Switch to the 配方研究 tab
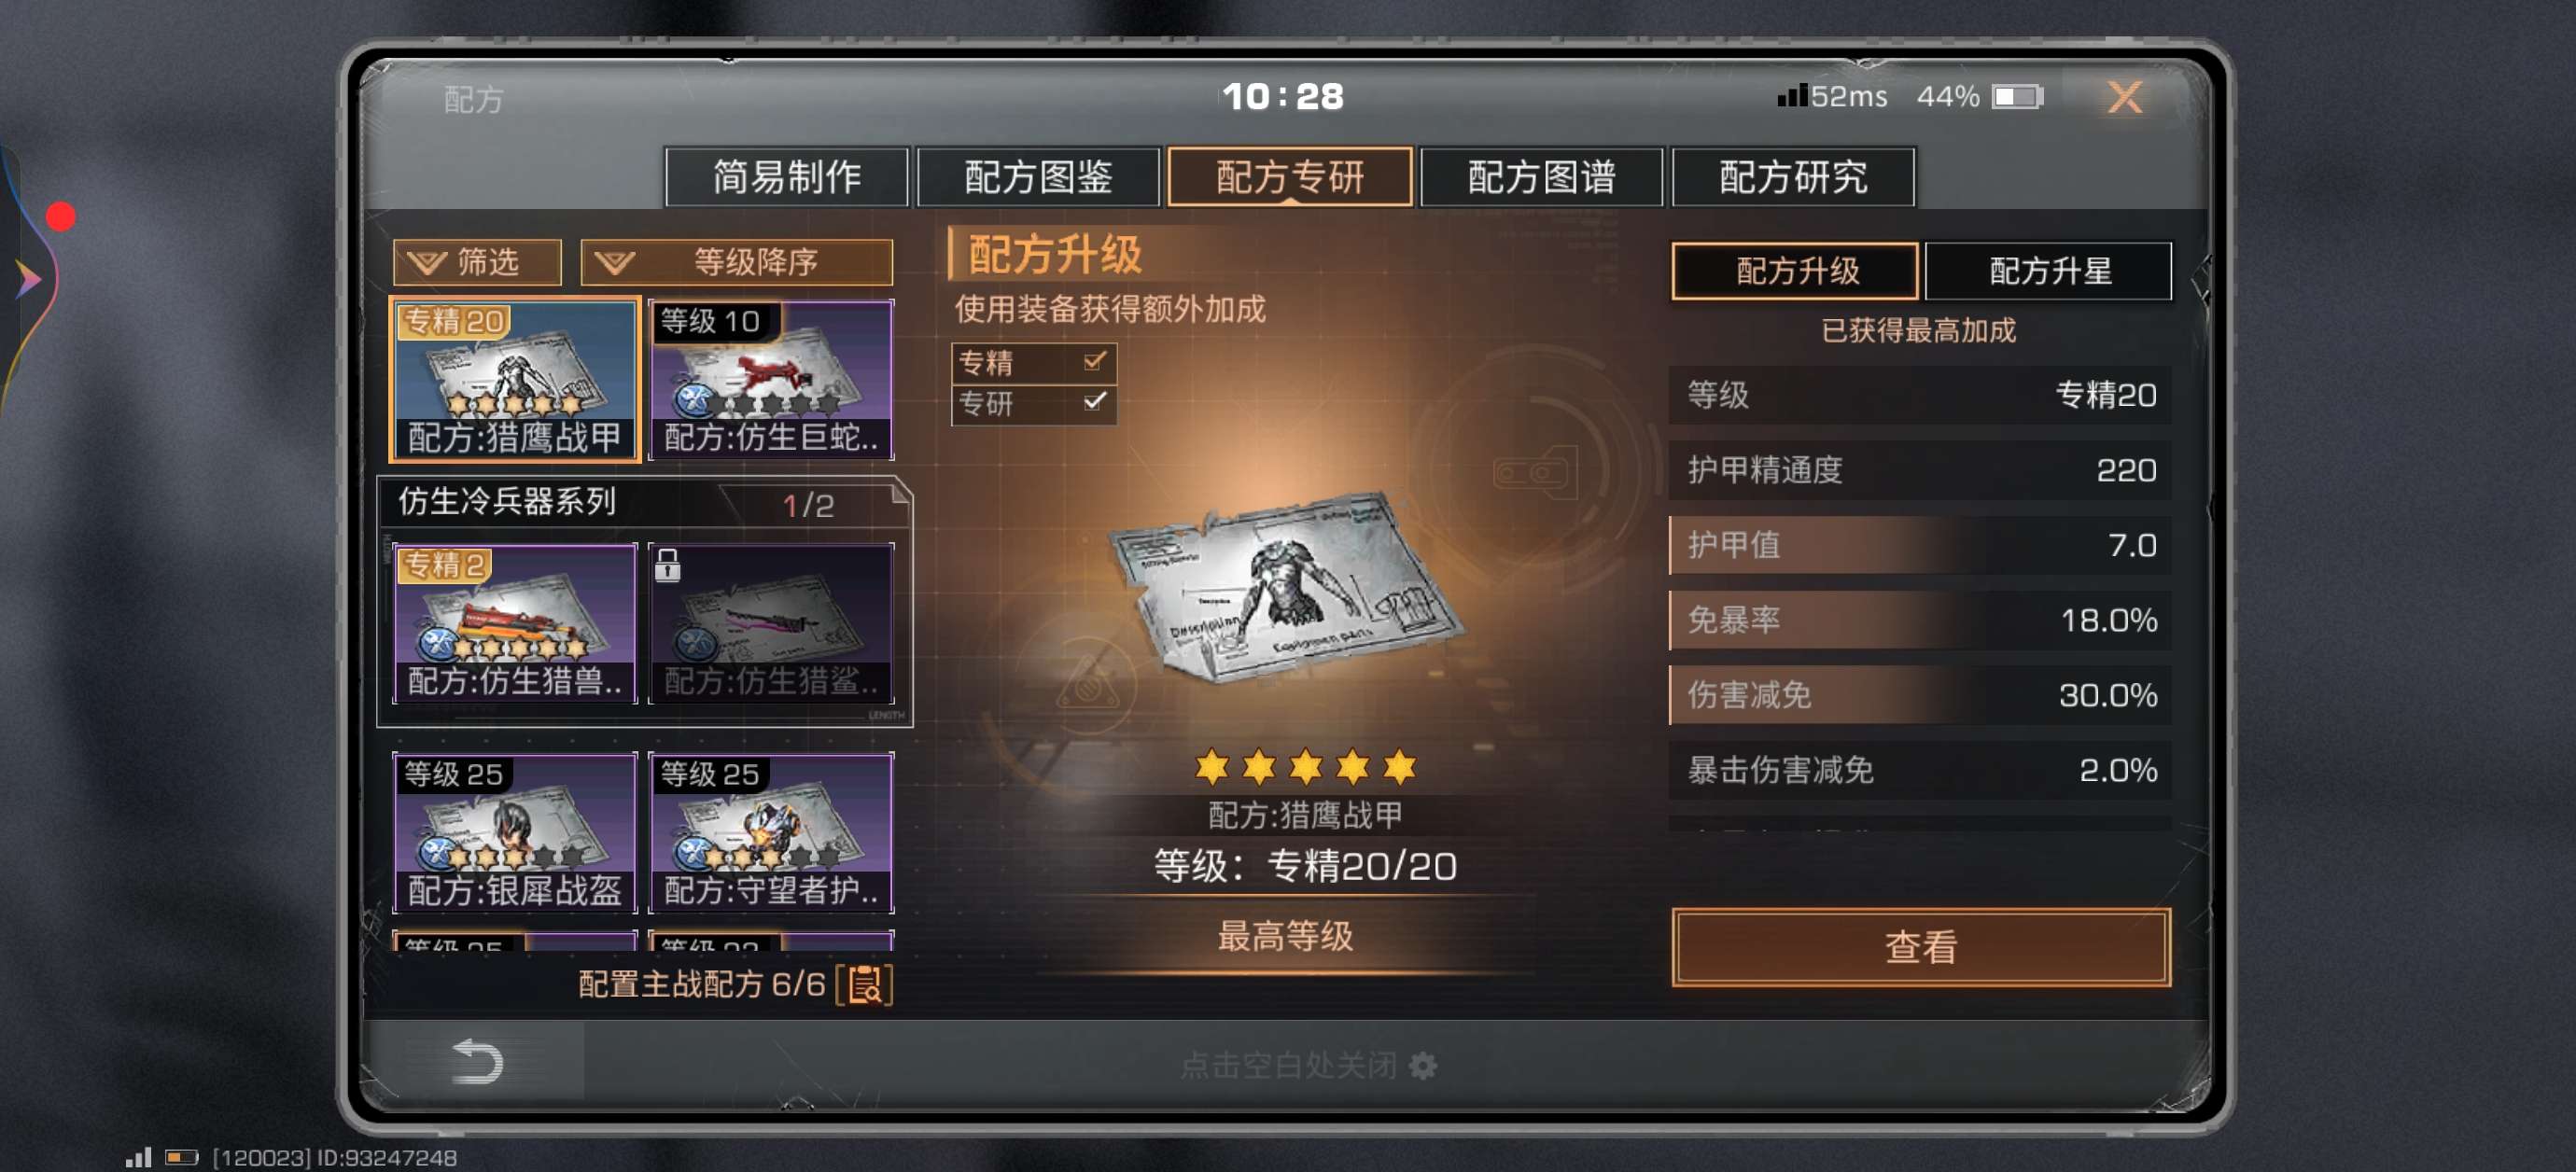This screenshot has width=2576, height=1172. [x=1792, y=178]
